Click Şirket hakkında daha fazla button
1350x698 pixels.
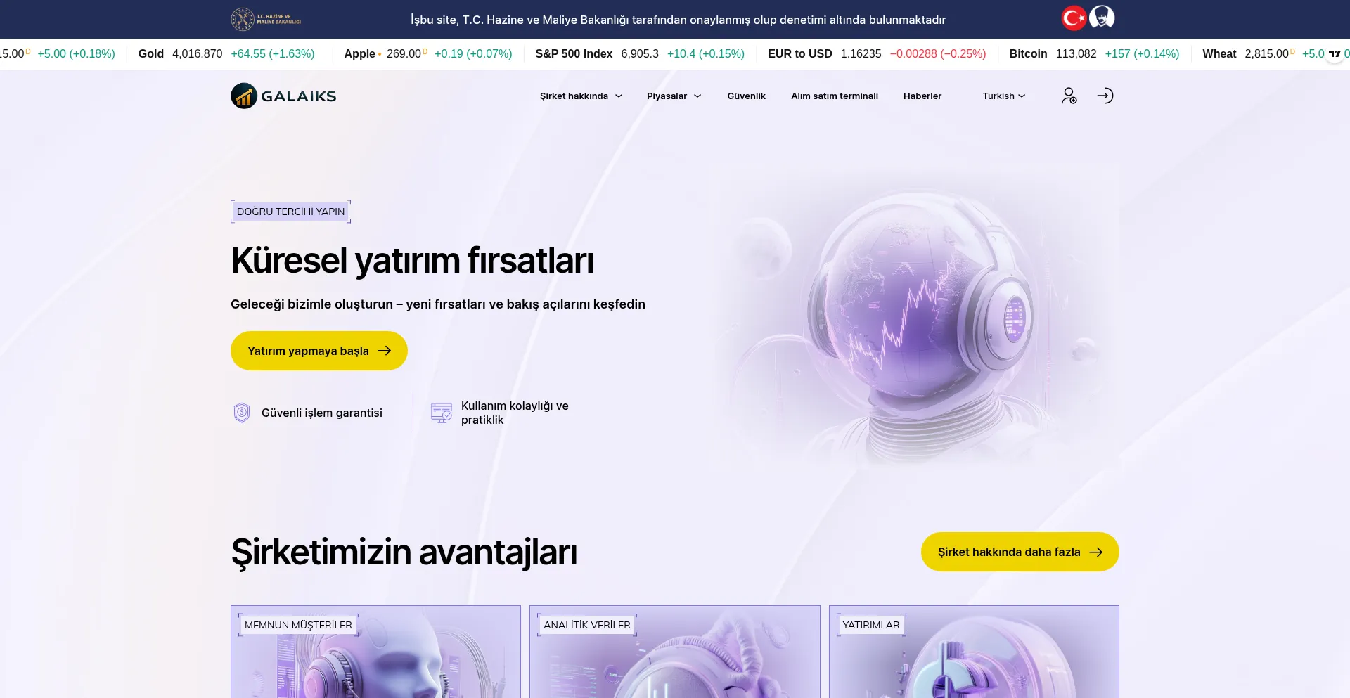[1020, 552]
